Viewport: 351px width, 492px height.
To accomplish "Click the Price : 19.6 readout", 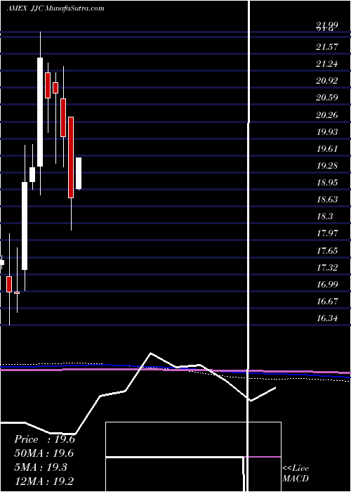I will tap(44, 439).
